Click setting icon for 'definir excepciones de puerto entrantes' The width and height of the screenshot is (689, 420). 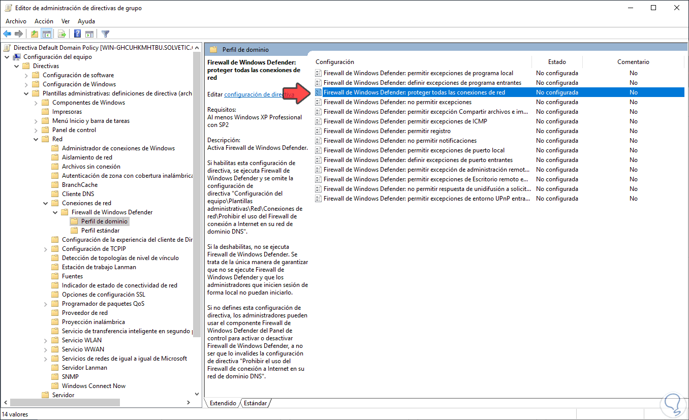[319, 160]
